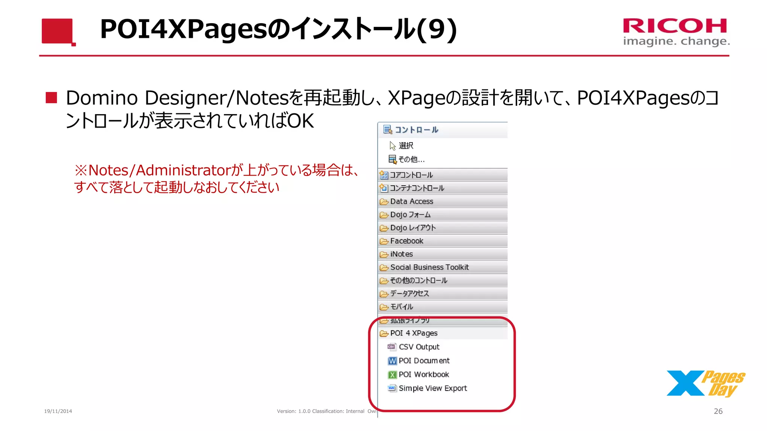
Task: Expand the Social Business Toolkit drawer
Action: (443, 267)
